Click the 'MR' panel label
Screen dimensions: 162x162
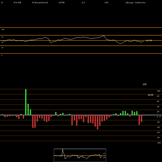(145, 84)
